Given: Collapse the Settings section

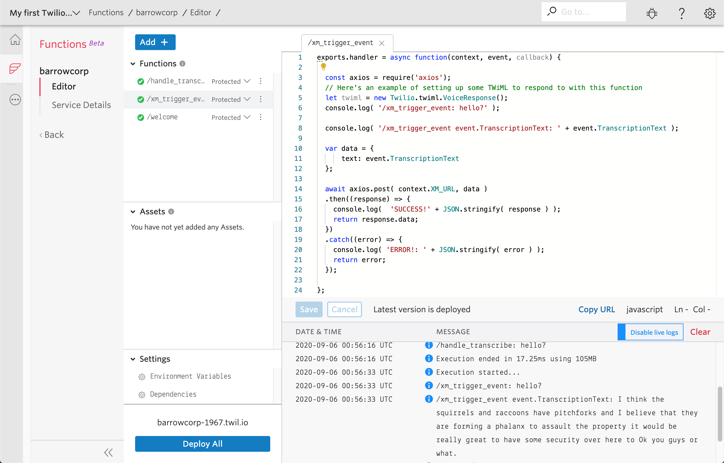Looking at the screenshot, I should tap(133, 359).
